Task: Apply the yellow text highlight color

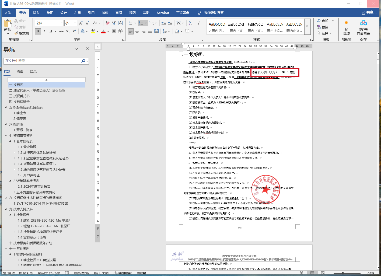Action: [93, 32]
